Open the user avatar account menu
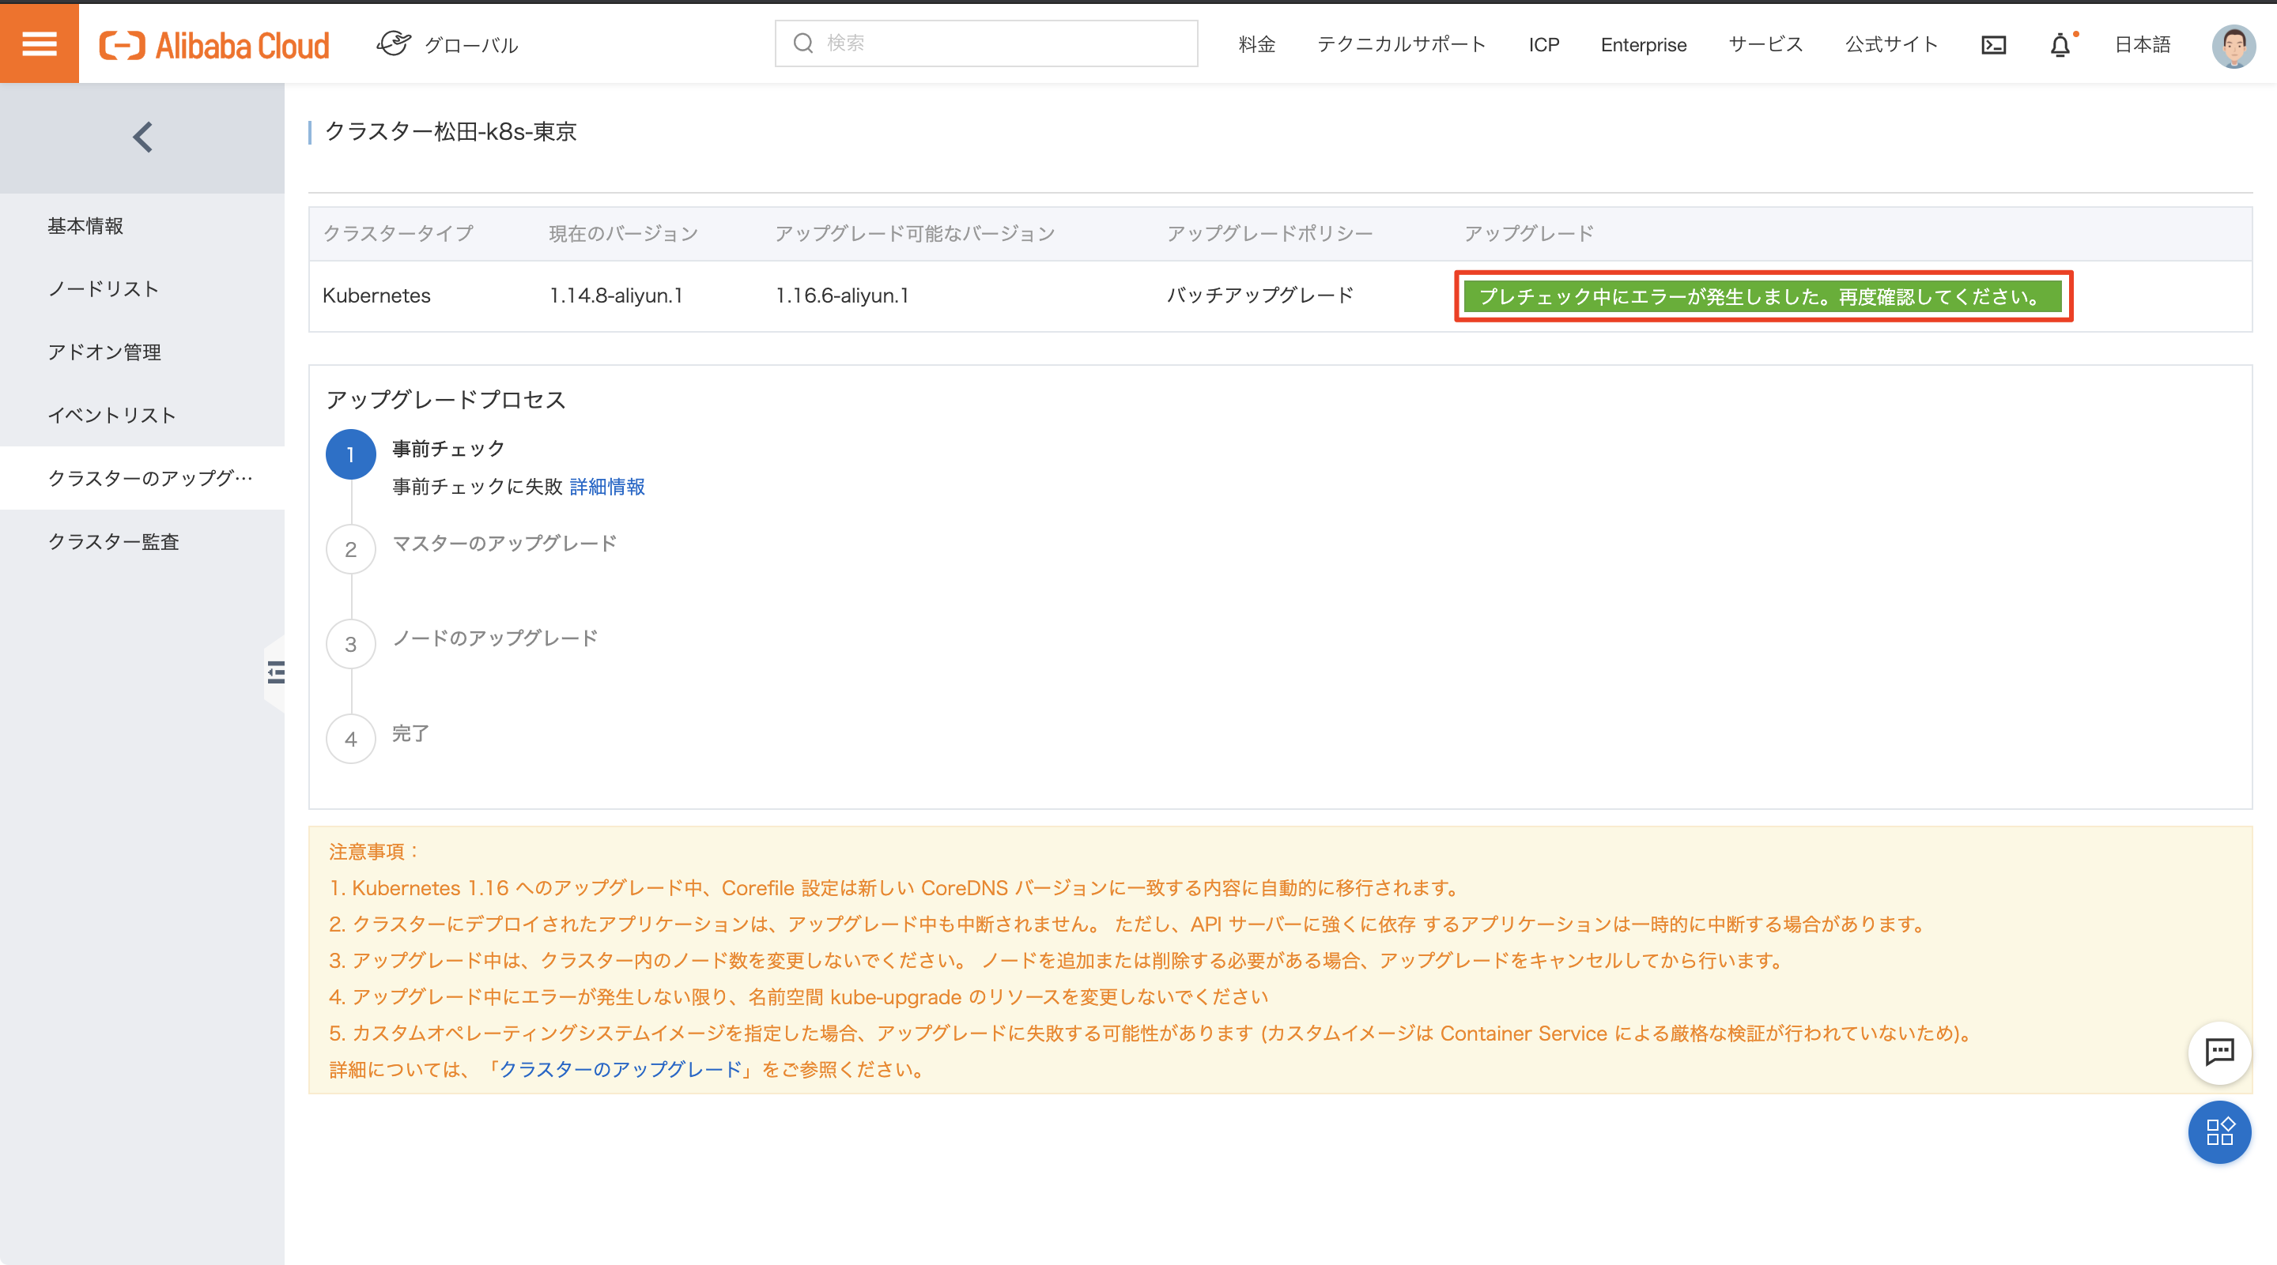 (2233, 45)
